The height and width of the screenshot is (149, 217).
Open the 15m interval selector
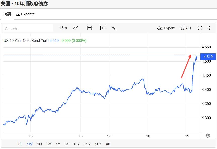pyautogui.click(x=63, y=28)
